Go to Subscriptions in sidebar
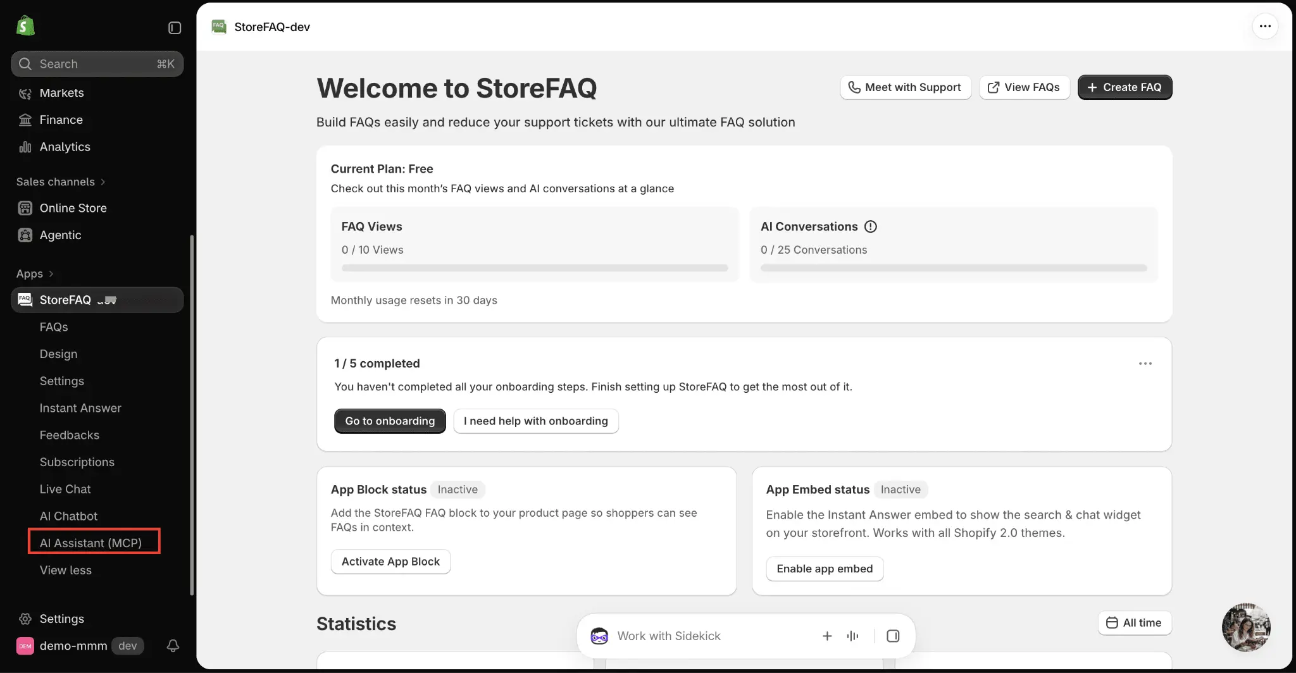Image resolution: width=1296 pixels, height=673 pixels. (x=77, y=462)
